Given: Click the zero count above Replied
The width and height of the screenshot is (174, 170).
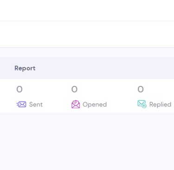Looking at the screenshot, I should [x=141, y=89].
